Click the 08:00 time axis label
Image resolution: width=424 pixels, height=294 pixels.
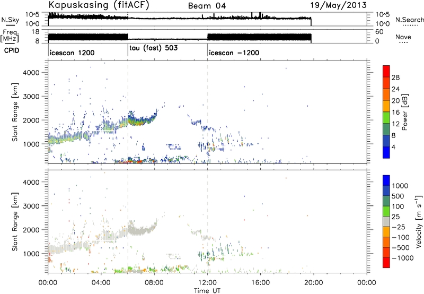coord(154,283)
